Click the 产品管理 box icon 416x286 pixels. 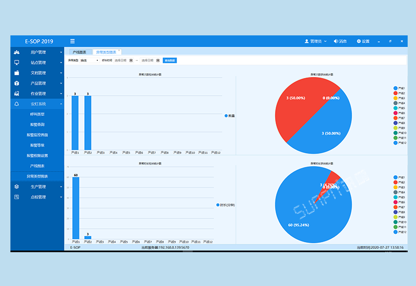(x=17, y=83)
